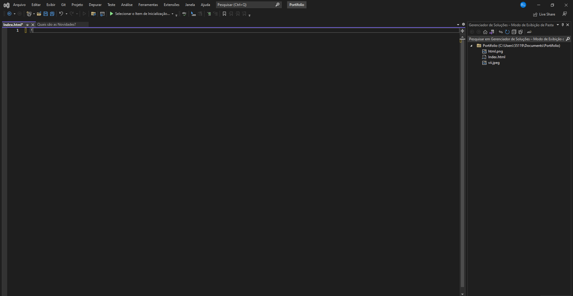Open toolbar overflow options after bookmarks
This screenshot has height=296, width=573.
(249, 15)
